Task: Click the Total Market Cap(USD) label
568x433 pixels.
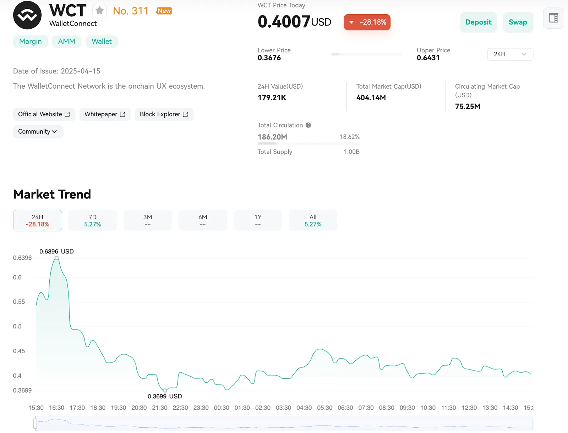Action: tap(389, 86)
